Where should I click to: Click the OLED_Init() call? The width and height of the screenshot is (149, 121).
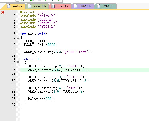(36, 41)
